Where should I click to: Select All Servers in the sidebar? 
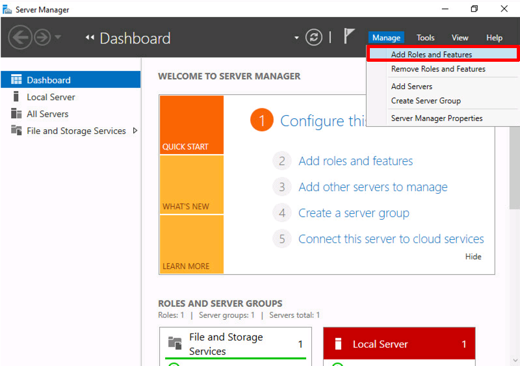(71, 114)
